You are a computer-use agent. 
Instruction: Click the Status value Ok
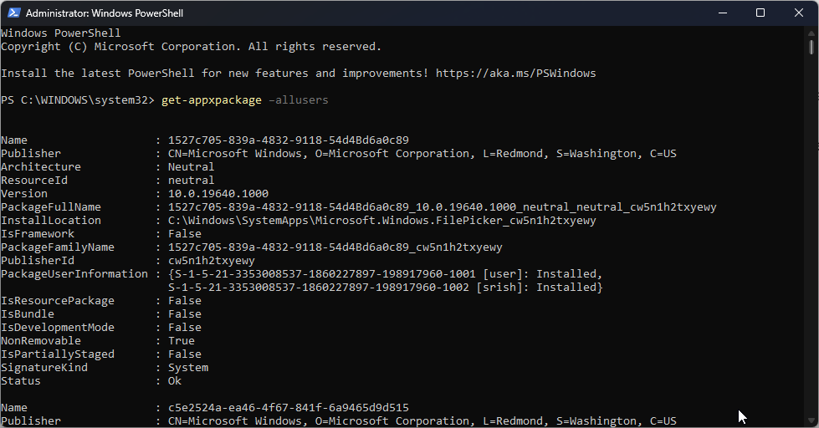pos(175,380)
